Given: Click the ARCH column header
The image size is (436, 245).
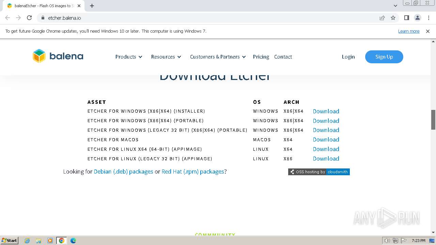Looking at the screenshot, I should (291, 102).
